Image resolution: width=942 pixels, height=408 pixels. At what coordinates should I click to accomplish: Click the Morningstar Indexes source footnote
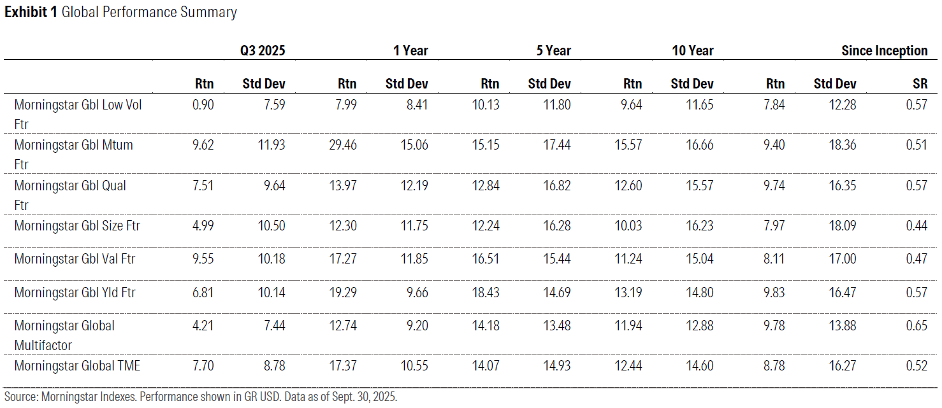click(201, 397)
